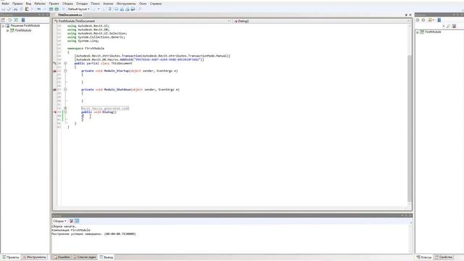Open the Анализ menu
Viewport: 464px width, 261px height.
click(108, 4)
